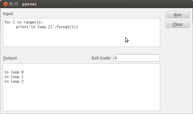
Task: Minimize the pyexec window
Action: (x=11, y=4)
